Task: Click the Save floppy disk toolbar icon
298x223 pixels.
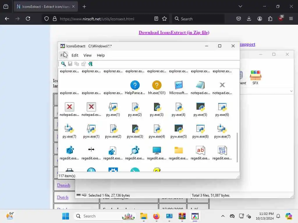Action: click(x=70, y=64)
